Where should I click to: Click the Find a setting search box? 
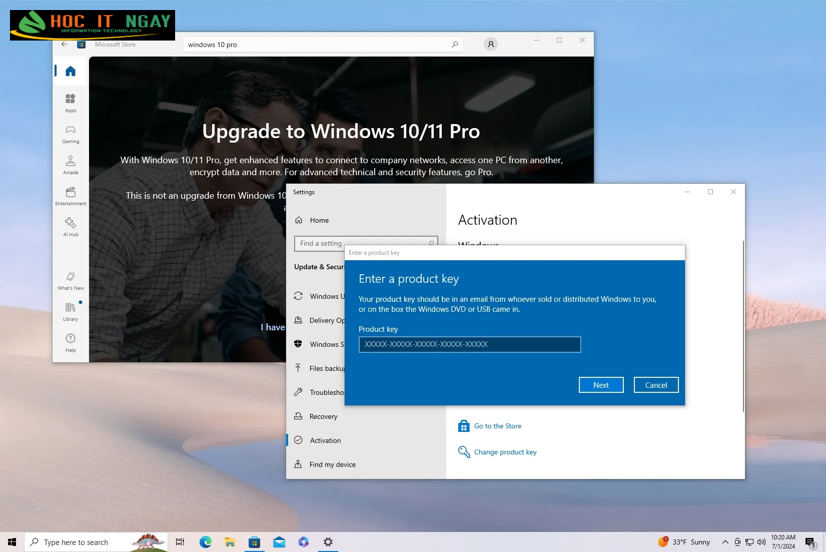(366, 243)
